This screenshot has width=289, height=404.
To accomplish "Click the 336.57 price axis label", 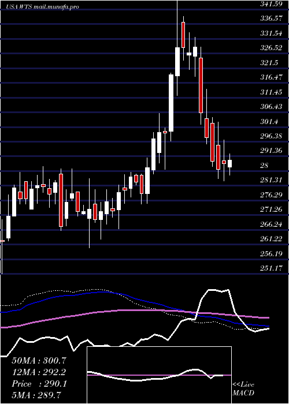I will click(x=270, y=18).
